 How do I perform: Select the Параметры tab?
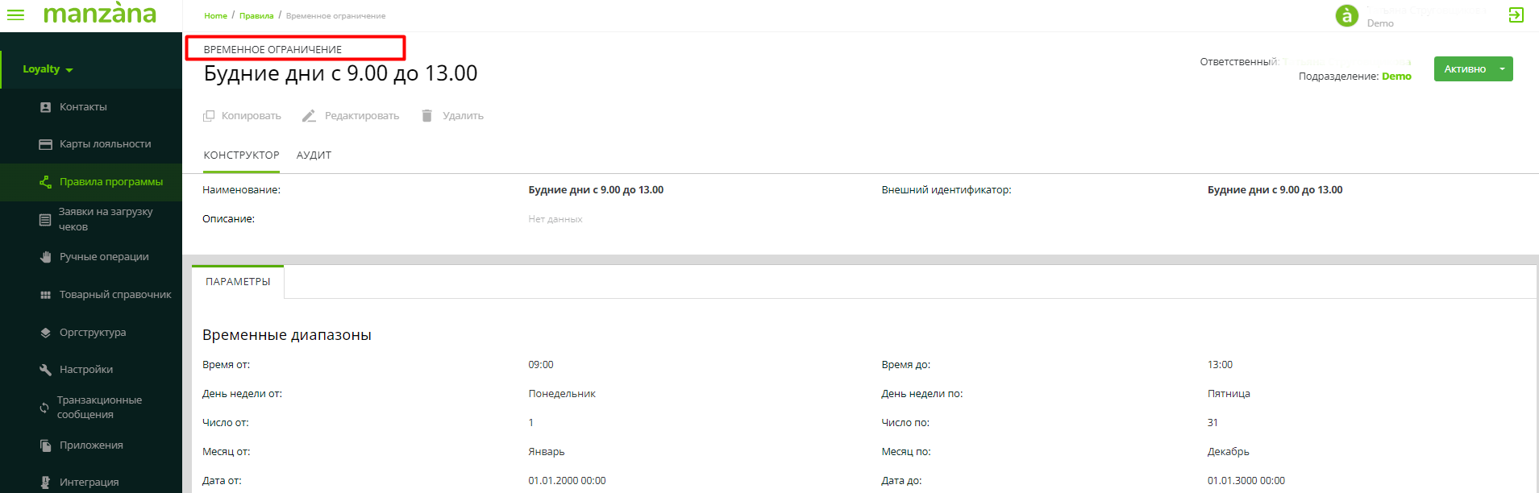pos(238,282)
